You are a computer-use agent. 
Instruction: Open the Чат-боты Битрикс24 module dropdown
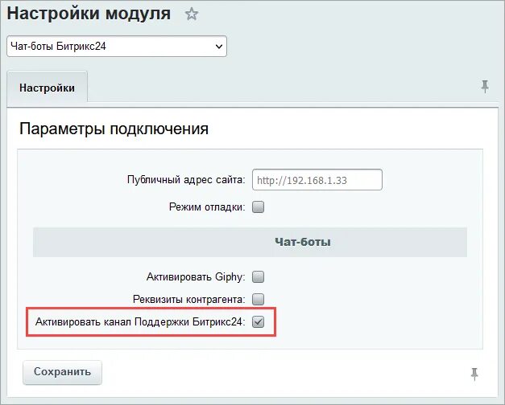click(x=117, y=47)
